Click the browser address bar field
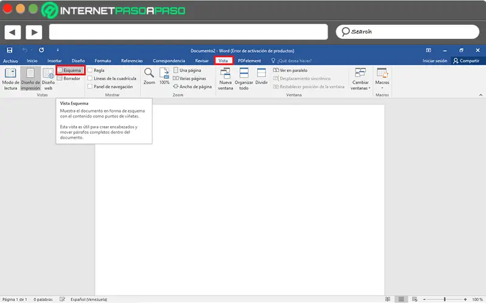The image size is (486, 303). (188, 32)
